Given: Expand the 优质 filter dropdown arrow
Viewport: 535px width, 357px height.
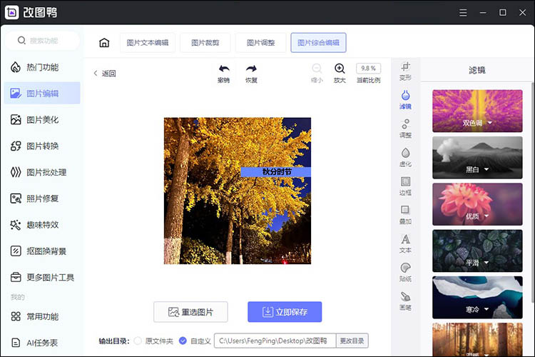Looking at the screenshot, I should coord(486,216).
